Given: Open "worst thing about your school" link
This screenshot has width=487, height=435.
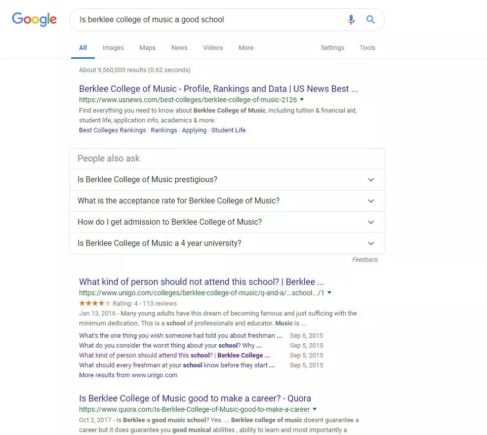Looking at the screenshot, I should pos(170,346).
